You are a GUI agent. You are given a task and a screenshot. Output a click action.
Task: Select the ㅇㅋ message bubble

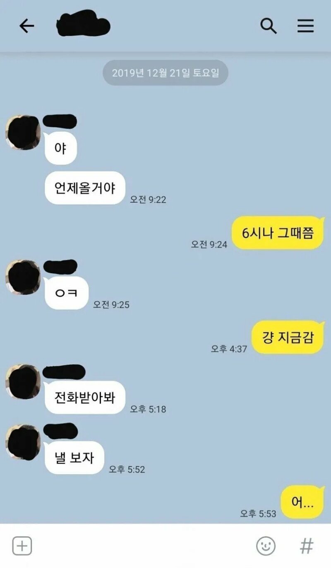click(67, 293)
